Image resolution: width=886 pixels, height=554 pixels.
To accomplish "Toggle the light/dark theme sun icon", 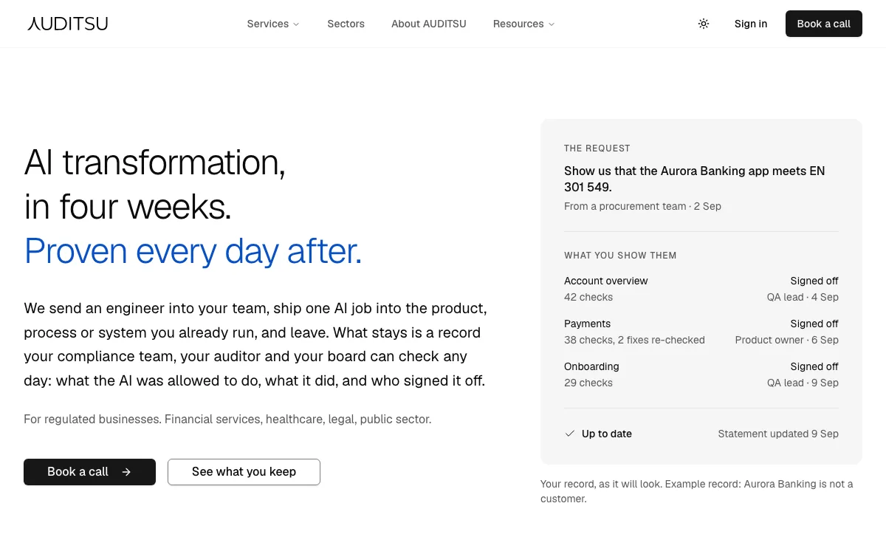I will click(704, 24).
